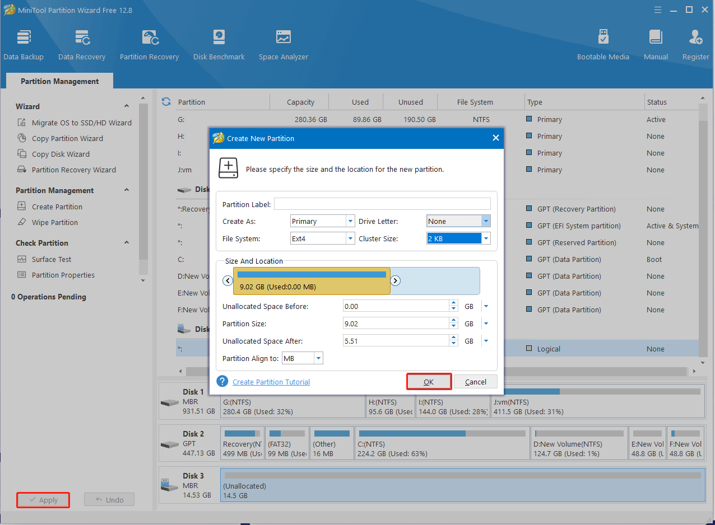The image size is (715, 525).
Task: Sort by Capacity column header
Action: 300,102
